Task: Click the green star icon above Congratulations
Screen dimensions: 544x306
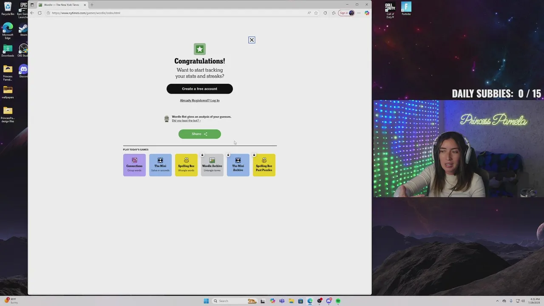Action: click(200, 49)
